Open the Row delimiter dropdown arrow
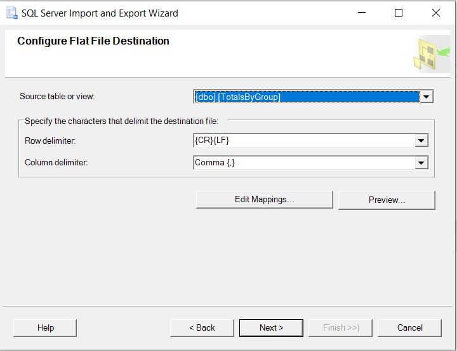The width and height of the screenshot is (457, 351). pyautogui.click(x=421, y=141)
